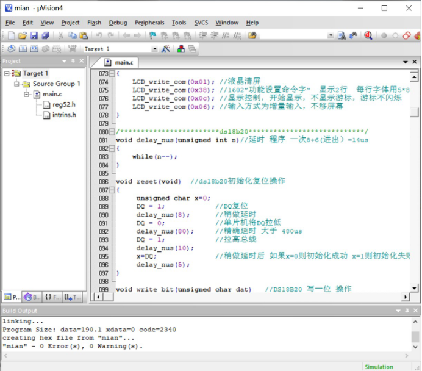The height and width of the screenshot is (371, 422).
Task: Paste with the clipboard icon
Action: [x=84, y=35]
